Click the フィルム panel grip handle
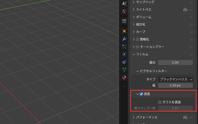198x124 pixels. click(x=191, y=55)
